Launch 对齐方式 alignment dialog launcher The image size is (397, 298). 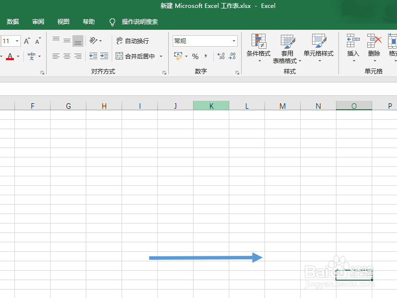coord(164,73)
